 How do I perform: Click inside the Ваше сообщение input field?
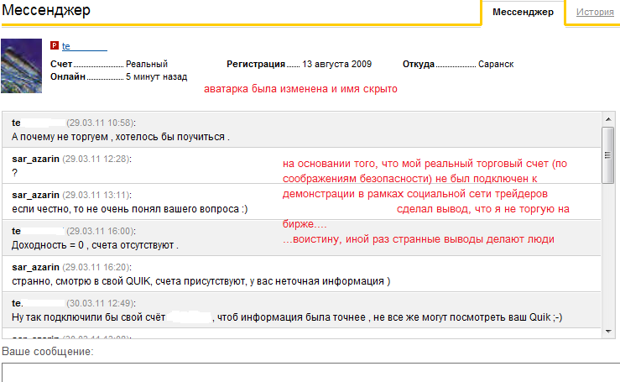point(310,373)
